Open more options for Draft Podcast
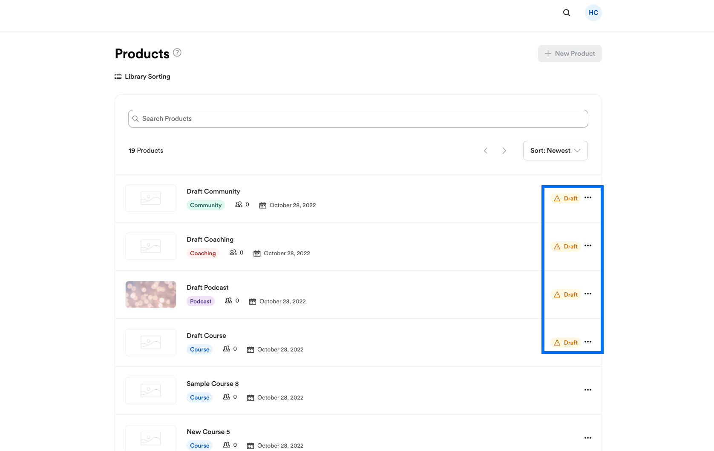This screenshot has width=714, height=451. click(x=588, y=294)
